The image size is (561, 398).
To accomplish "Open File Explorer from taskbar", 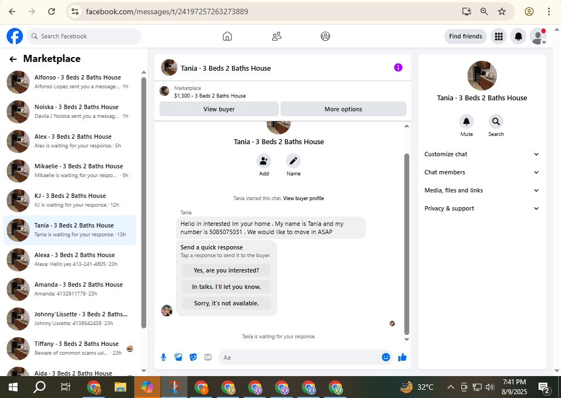I will [120, 387].
